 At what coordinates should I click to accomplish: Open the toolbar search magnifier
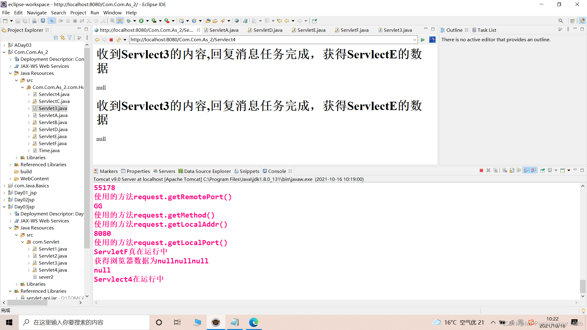560,21
